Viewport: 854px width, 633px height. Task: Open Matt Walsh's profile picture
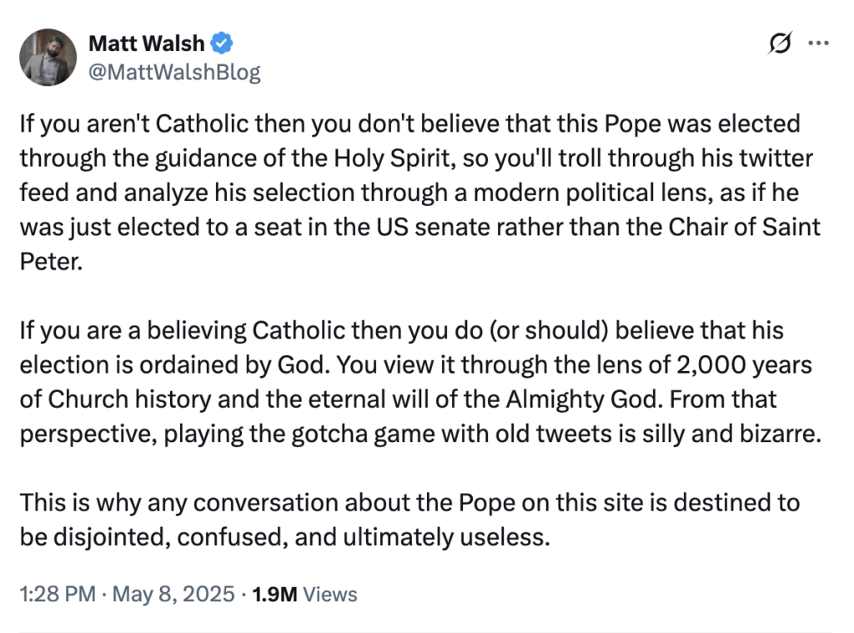tap(48, 57)
